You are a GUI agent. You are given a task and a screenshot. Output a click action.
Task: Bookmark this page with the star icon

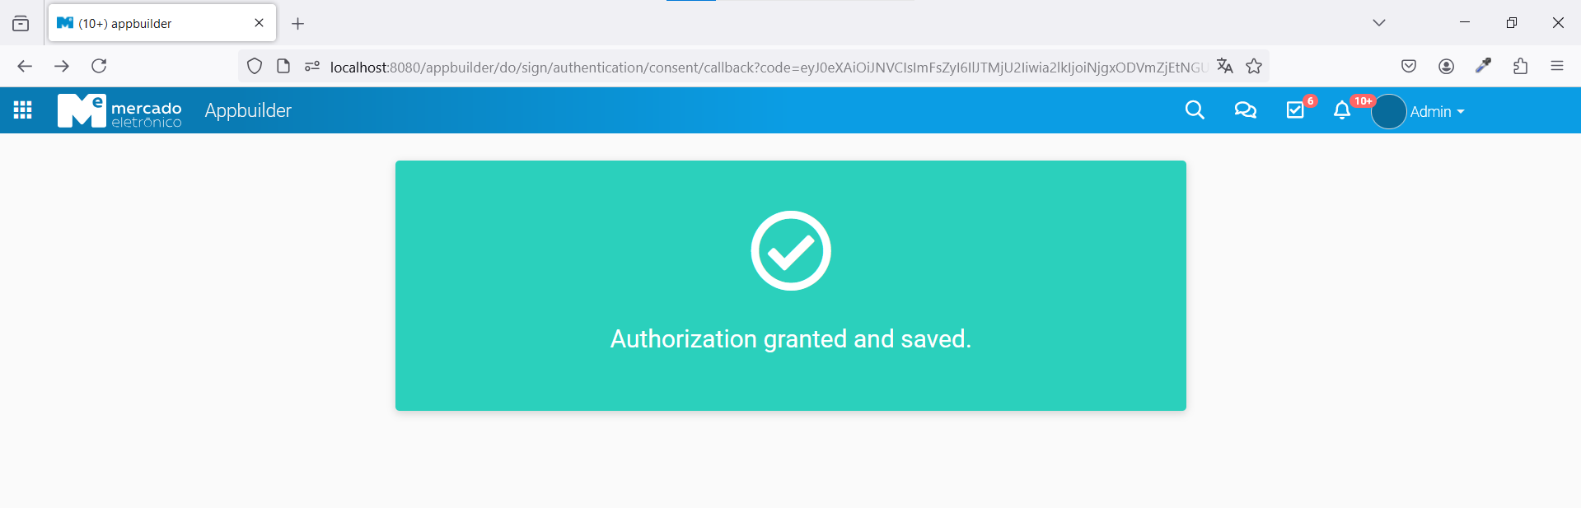click(1254, 67)
